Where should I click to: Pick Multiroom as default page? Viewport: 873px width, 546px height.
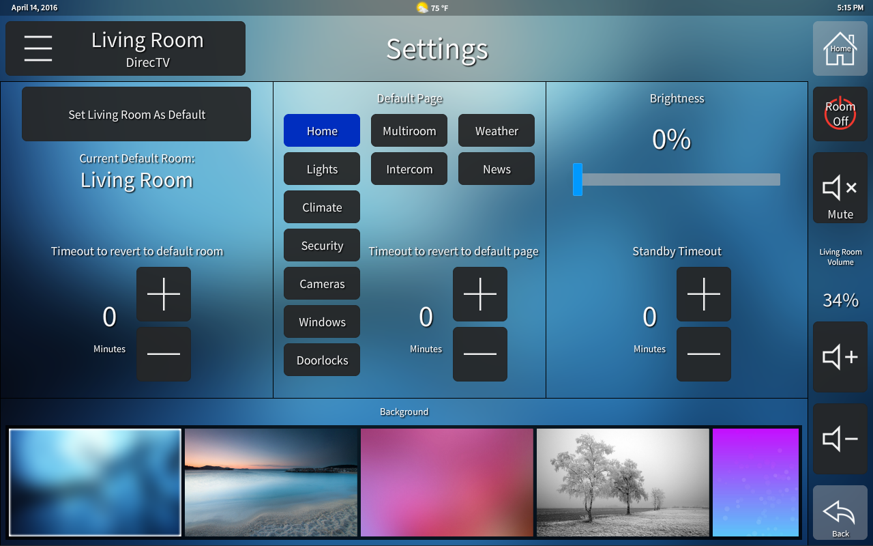tap(409, 130)
